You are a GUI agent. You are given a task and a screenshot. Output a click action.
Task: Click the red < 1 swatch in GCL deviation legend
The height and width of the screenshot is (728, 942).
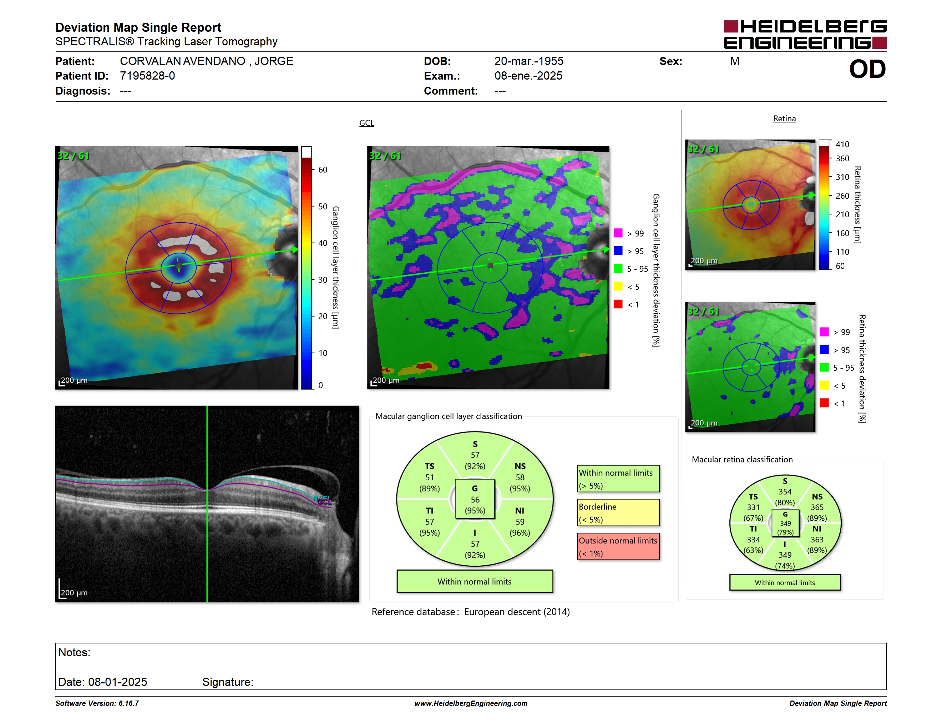pyautogui.click(x=618, y=304)
